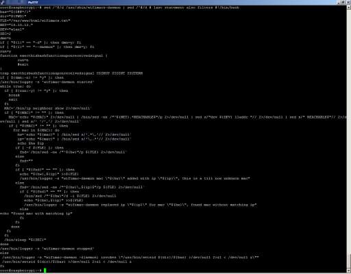Click the PuTTY title bar text
Screen dimensions: 351x274
coord(33,3)
